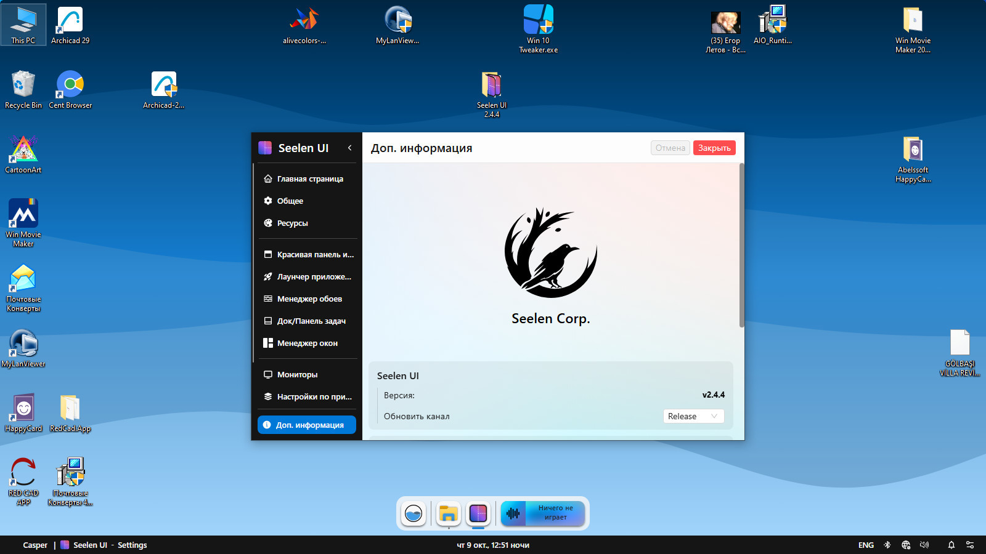This screenshot has width=986, height=554.
Task: Select RED CAD APP shortcut icon
Action: 23,481
